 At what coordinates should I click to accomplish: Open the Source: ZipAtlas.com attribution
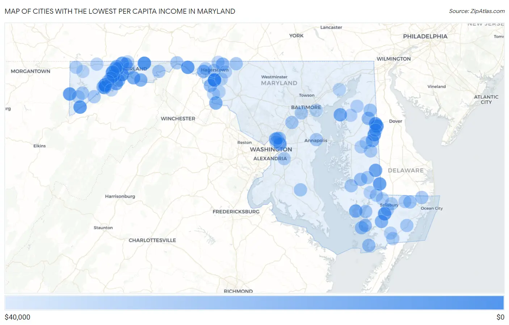477,11
